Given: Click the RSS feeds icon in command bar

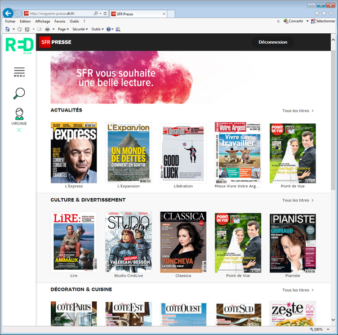Looking at the screenshot, I should [x=27, y=29].
